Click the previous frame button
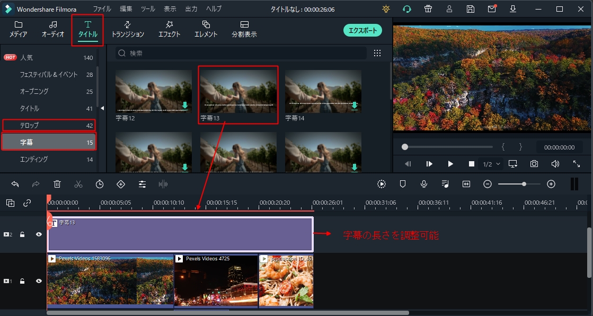 coord(408,164)
